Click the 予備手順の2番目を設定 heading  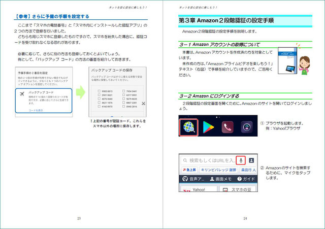tap(32, 73)
